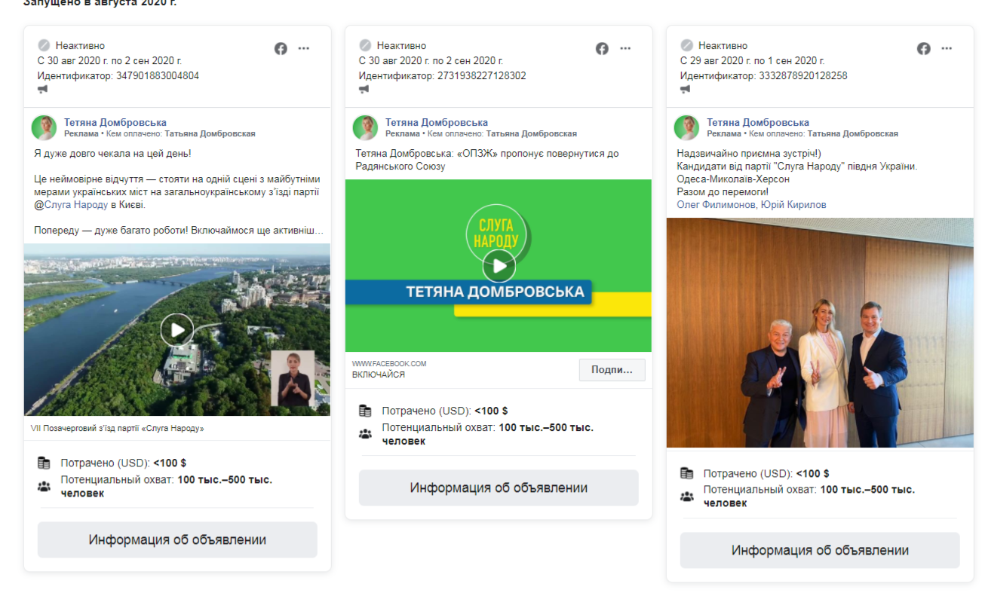Open 'Олег Филимонов, Юрій Кирилов' tagged link

point(751,204)
